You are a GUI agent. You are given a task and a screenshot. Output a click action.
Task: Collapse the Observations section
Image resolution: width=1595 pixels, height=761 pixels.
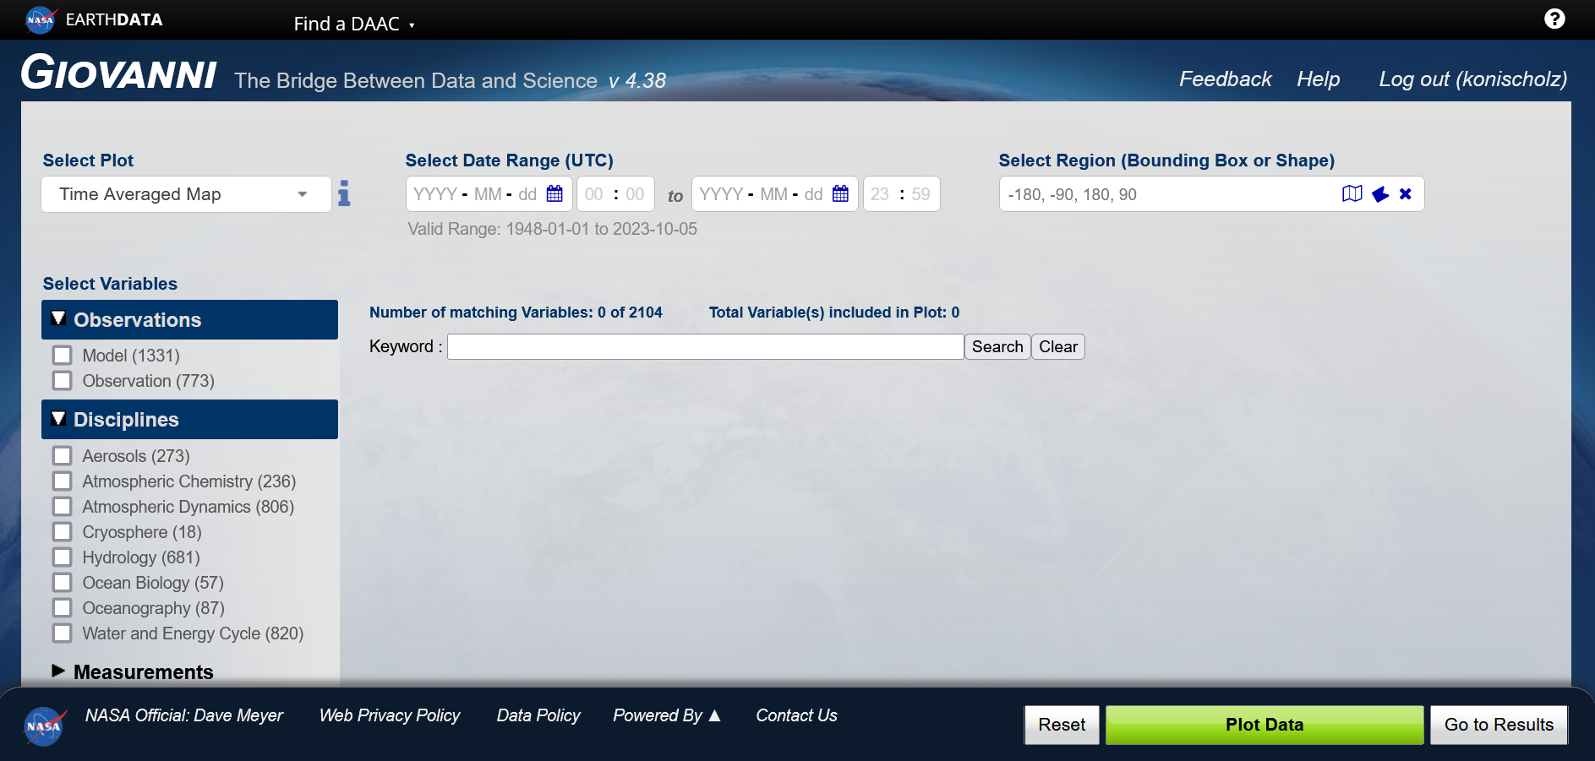tap(189, 319)
